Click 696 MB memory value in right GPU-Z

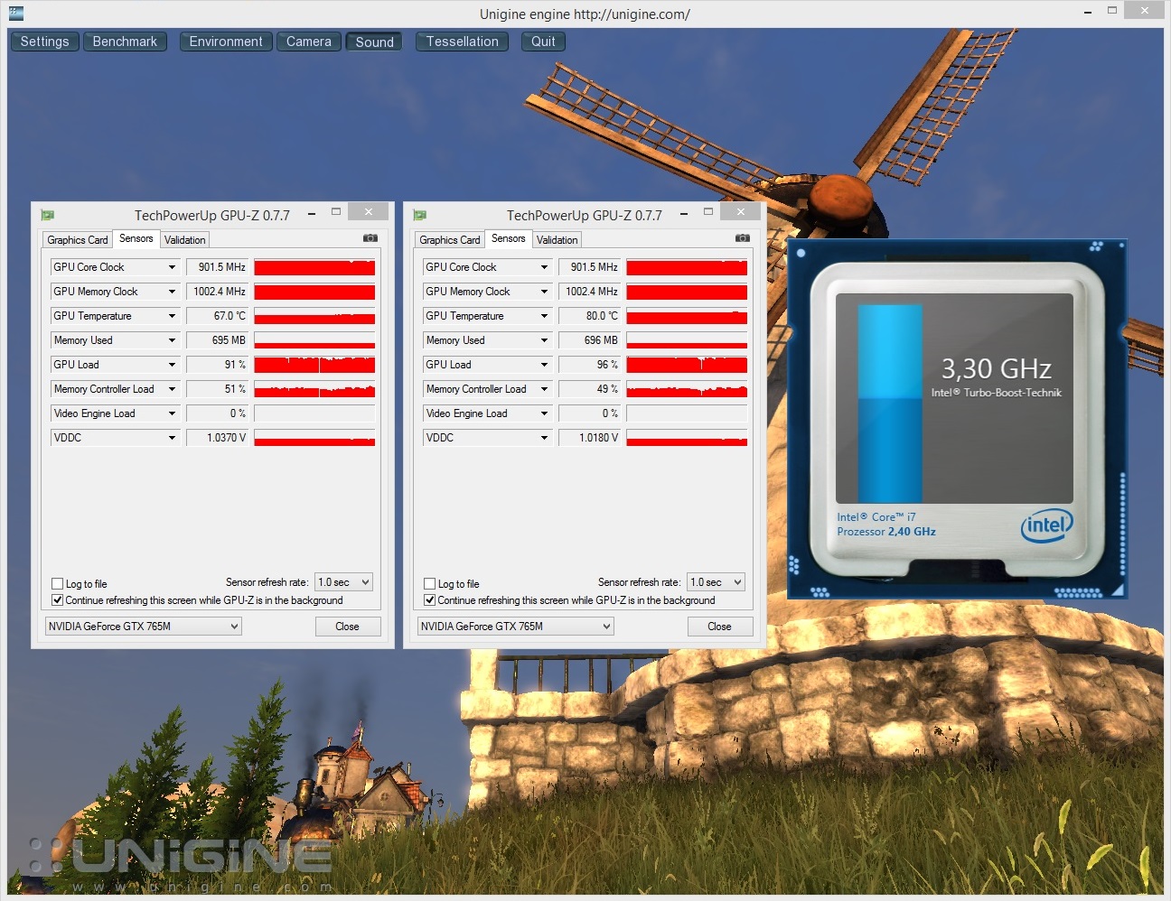(590, 340)
